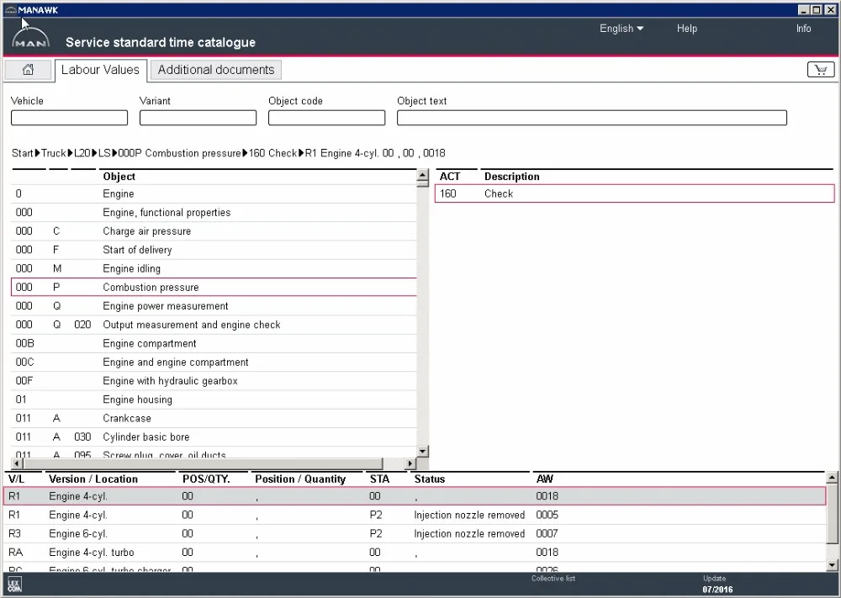Click the Position / Quantity column header
The height and width of the screenshot is (598, 841).
click(300, 479)
